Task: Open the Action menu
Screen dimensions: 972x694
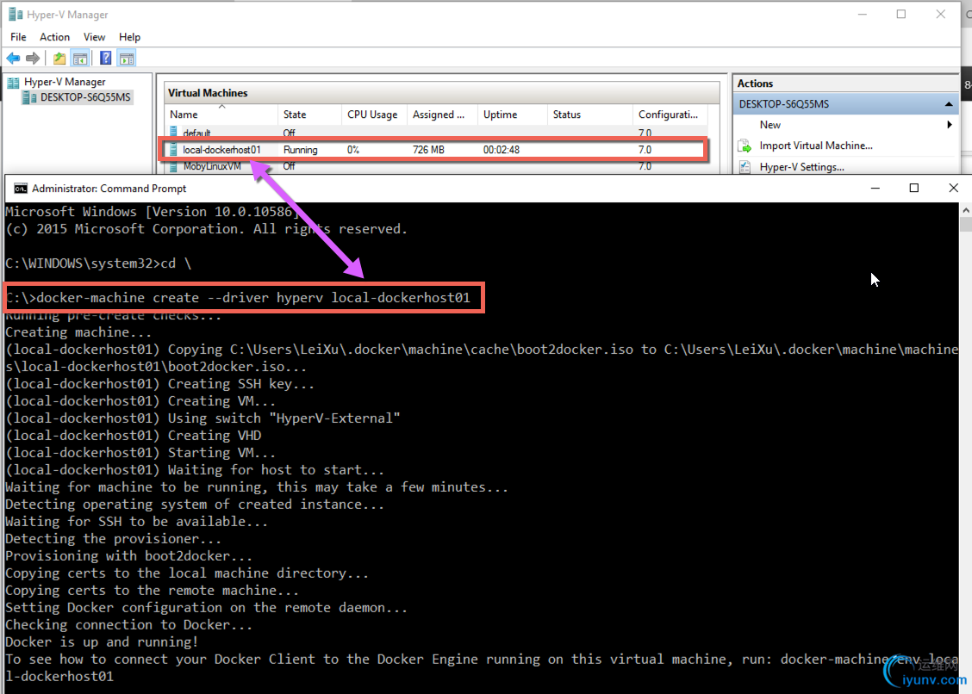Action: [54, 37]
